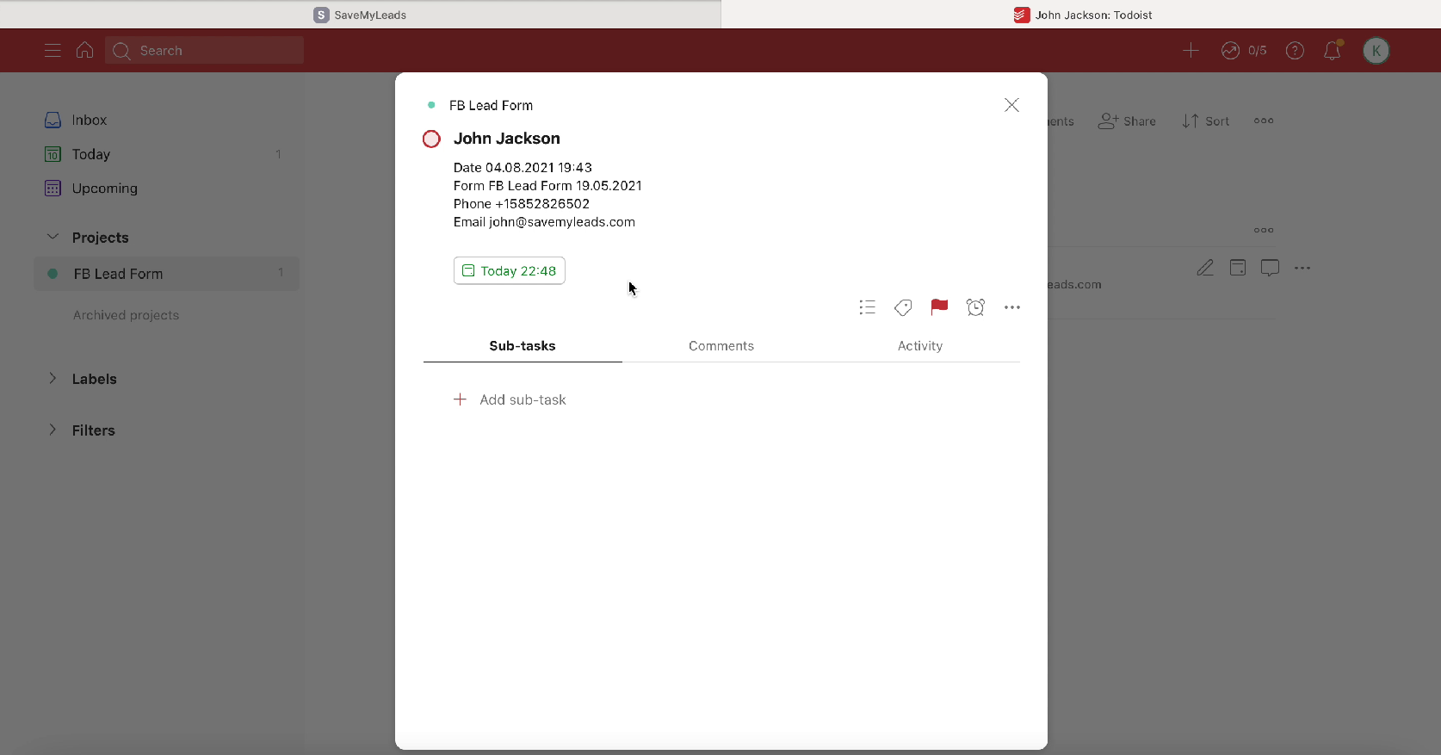Click the select project list icon
Screen dimensions: 1441x755
pos(867,307)
